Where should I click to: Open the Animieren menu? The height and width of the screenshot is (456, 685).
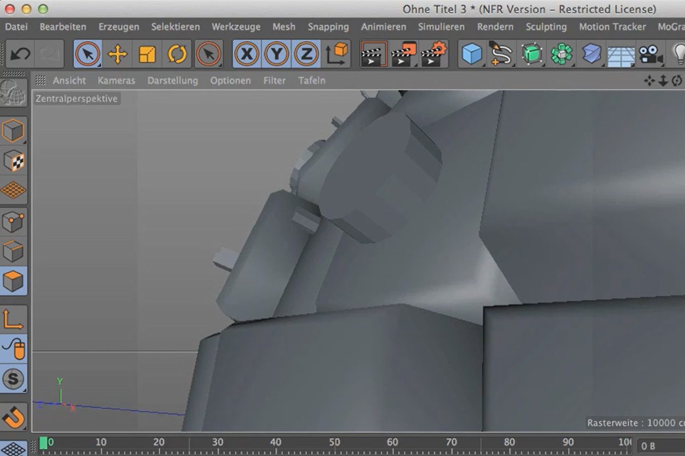[x=384, y=27]
